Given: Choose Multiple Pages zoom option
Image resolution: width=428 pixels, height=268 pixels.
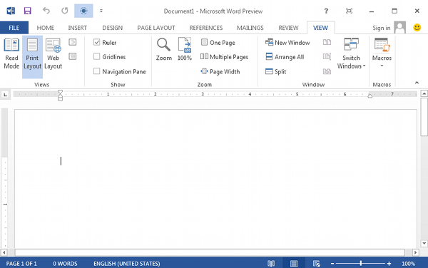Looking at the screenshot, I should click(x=224, y=57).
